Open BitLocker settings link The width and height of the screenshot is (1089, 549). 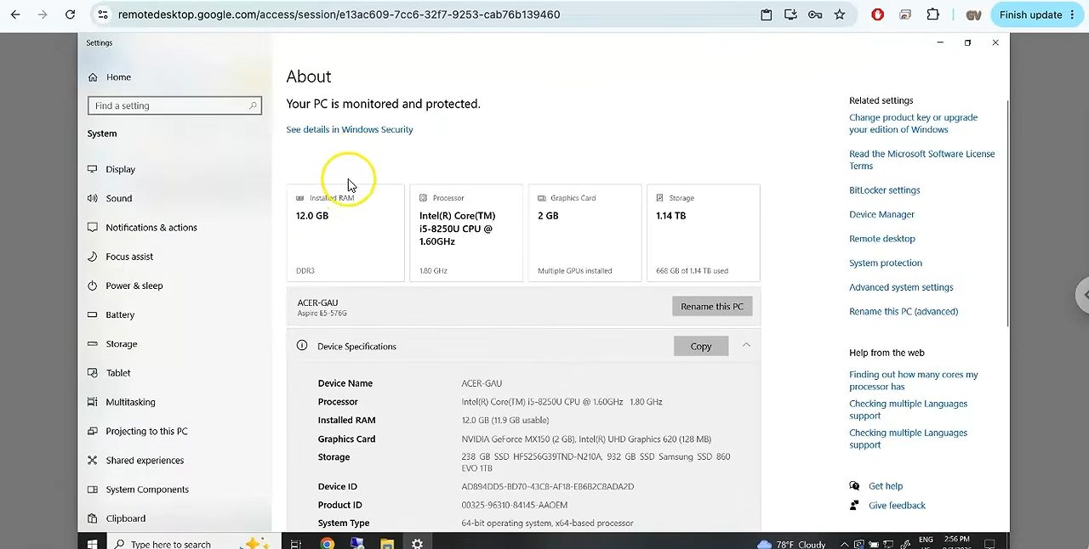point(884,190)
